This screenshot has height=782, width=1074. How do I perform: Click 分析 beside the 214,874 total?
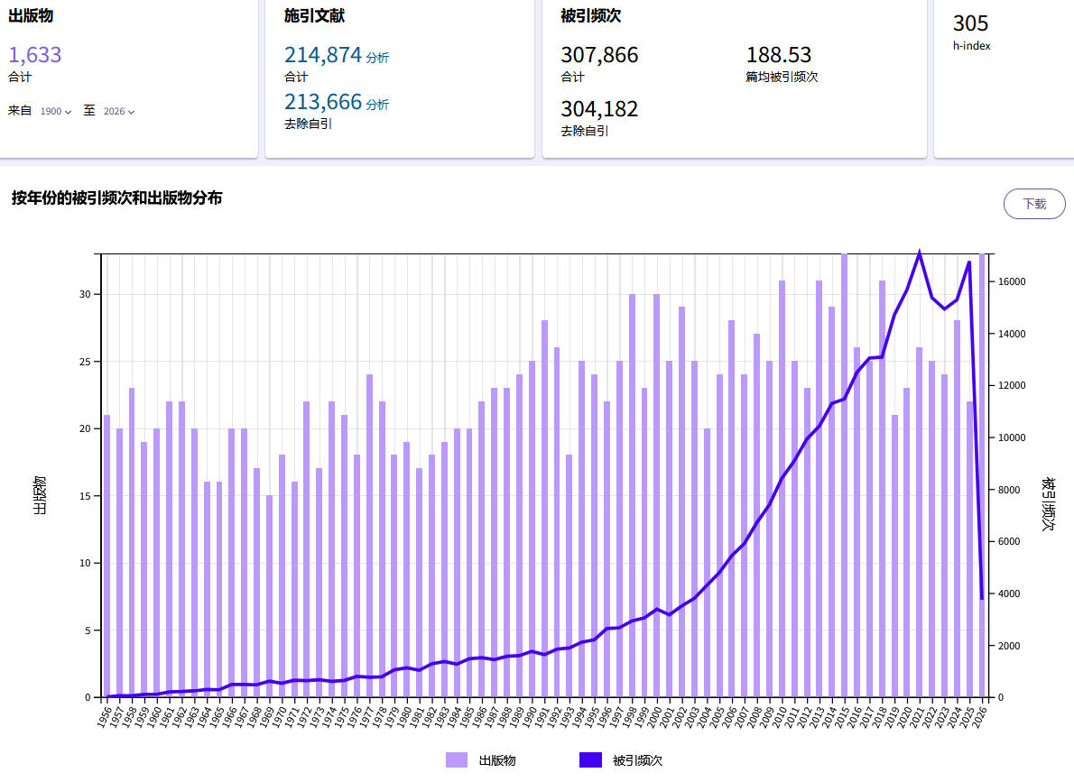377,58
